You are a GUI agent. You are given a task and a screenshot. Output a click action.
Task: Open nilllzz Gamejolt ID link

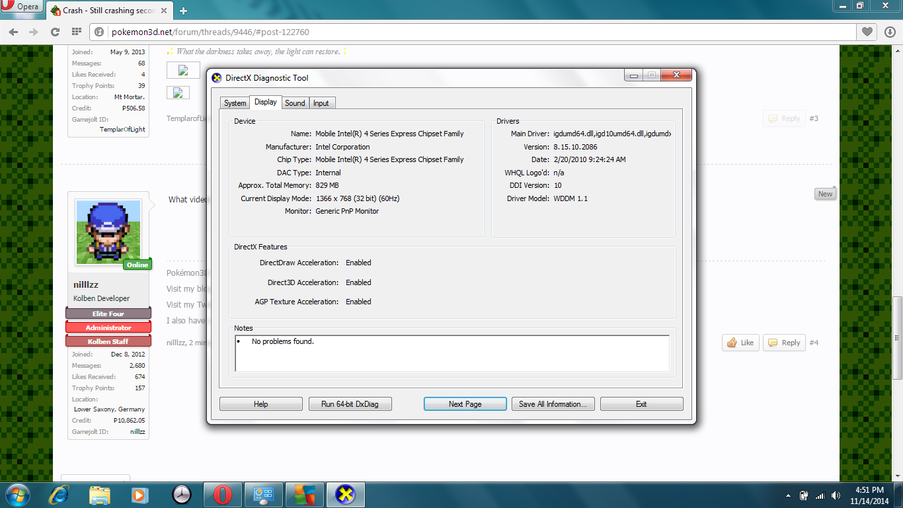click(137, 431)
